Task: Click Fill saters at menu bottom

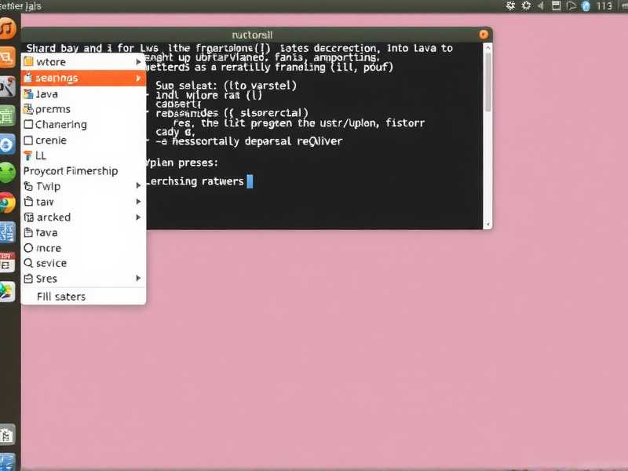Action: [61, 297]
